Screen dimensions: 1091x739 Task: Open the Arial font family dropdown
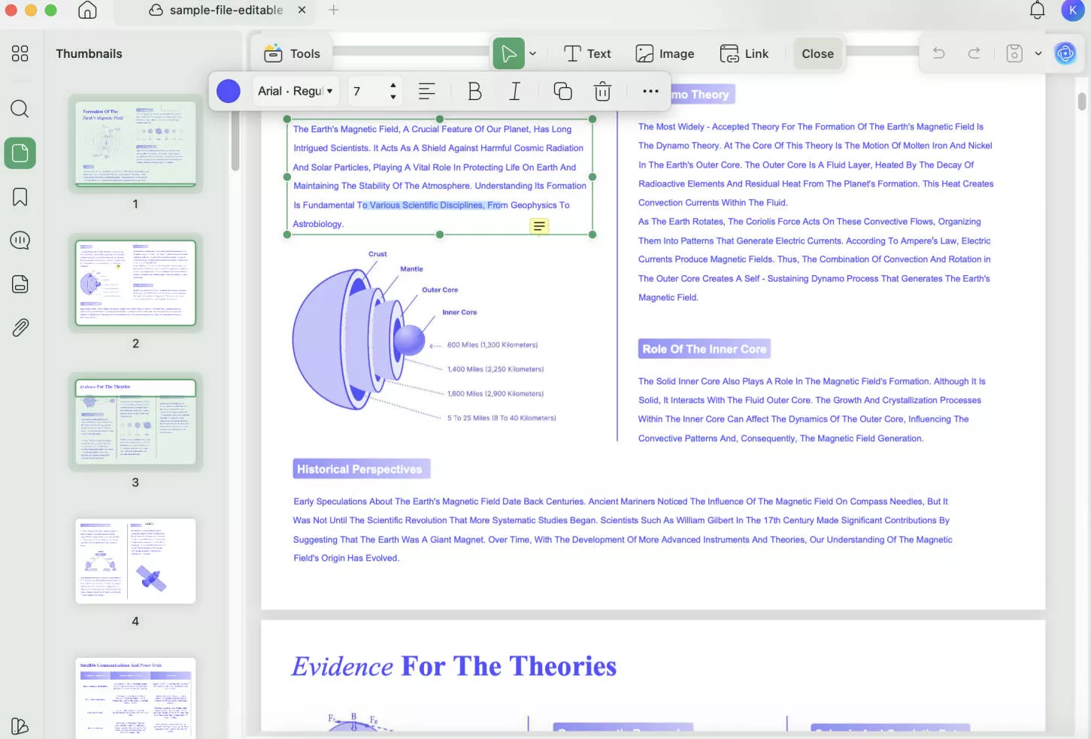click(295, 91)
